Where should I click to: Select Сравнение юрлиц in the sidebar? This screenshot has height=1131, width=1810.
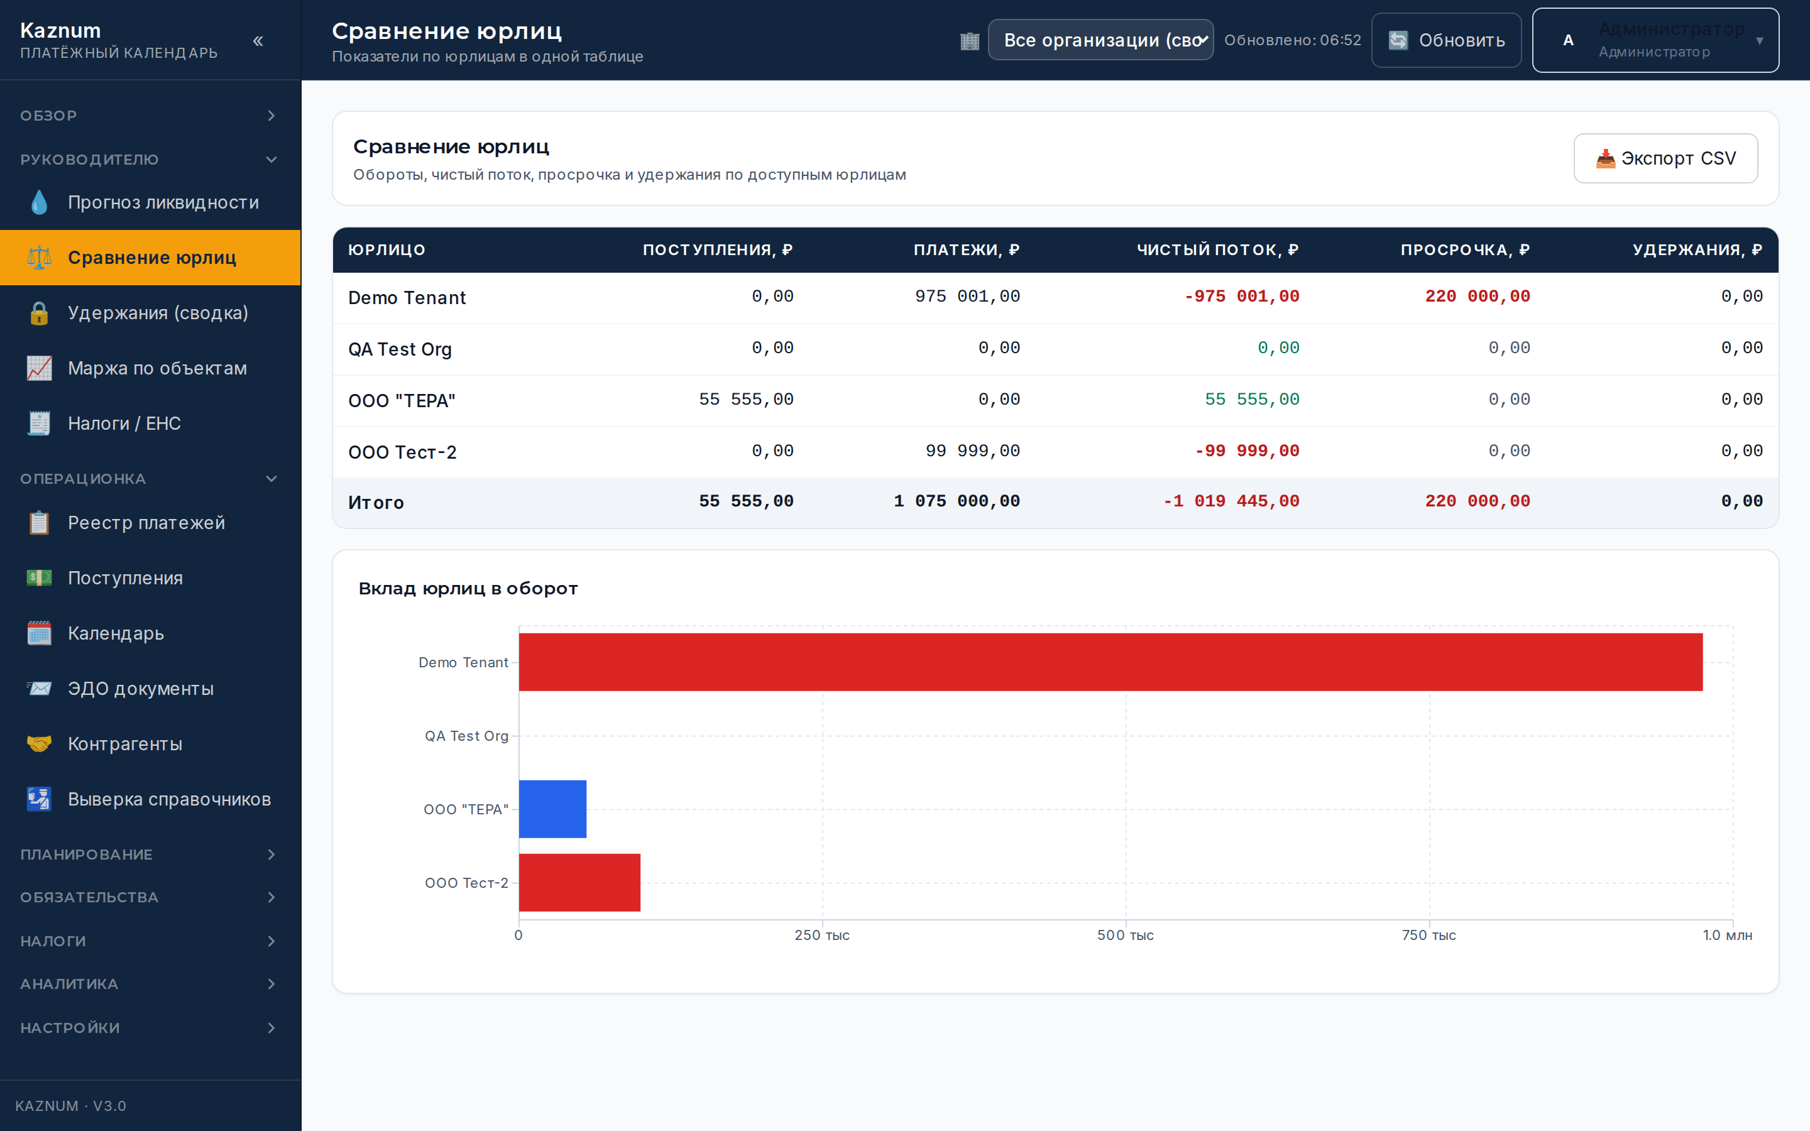[x=150, y=258]
